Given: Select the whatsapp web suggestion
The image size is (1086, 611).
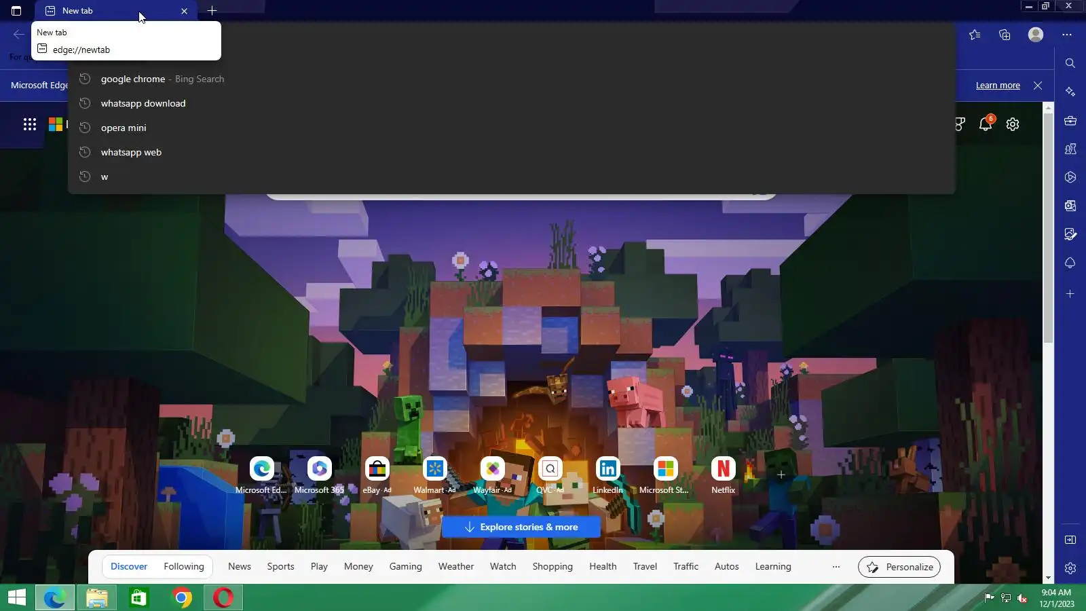Looking at the screenshot, I should 511,152.
